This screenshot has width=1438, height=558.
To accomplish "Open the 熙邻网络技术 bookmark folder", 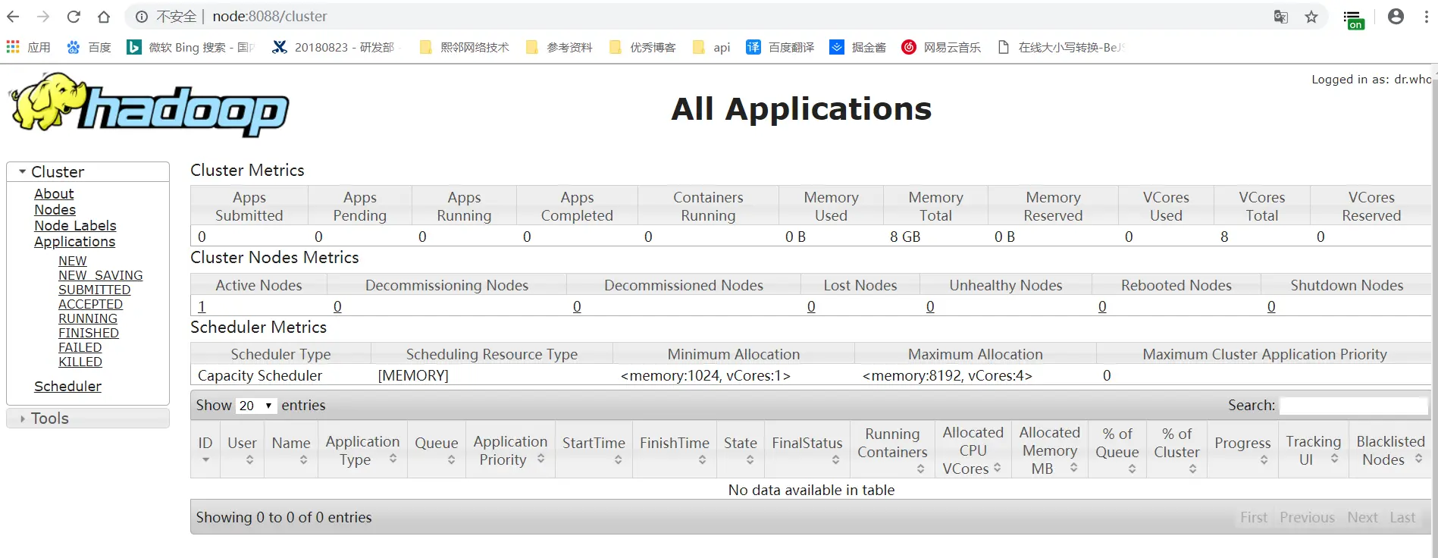I will coord(464,47).
